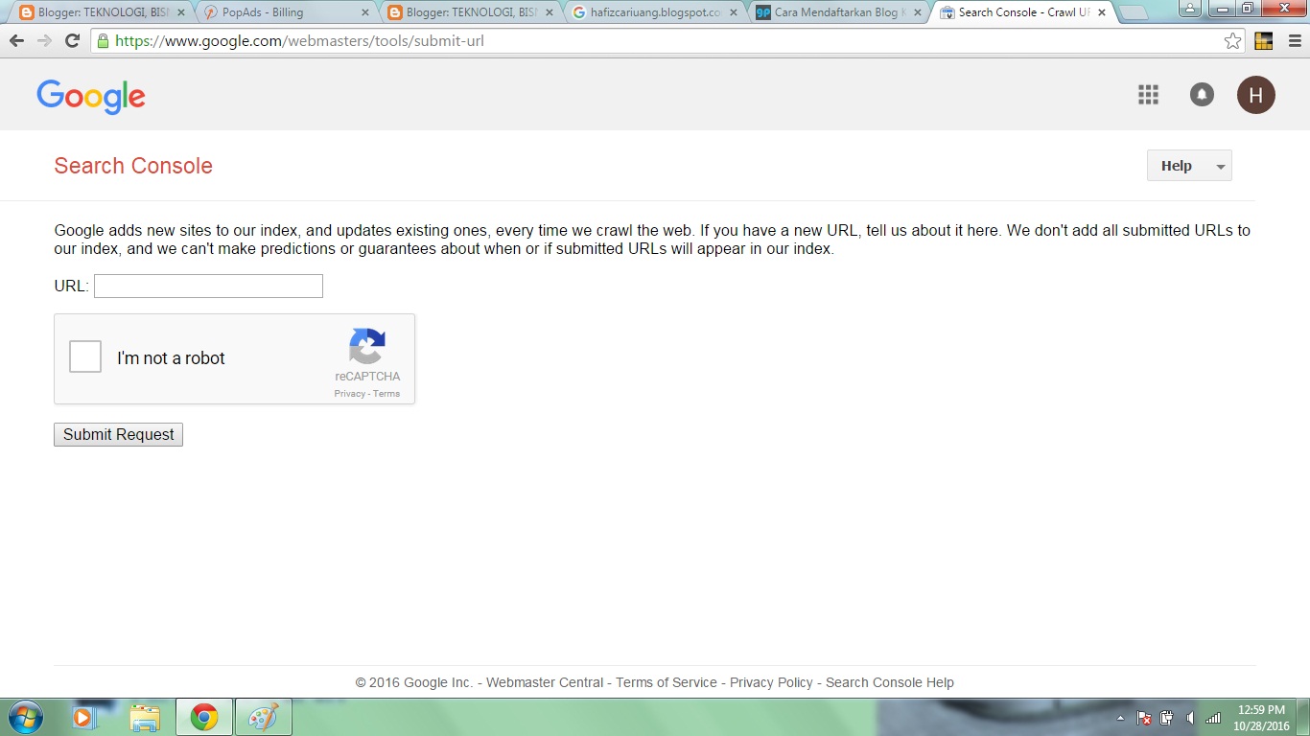Open the Chrome hamburger menu
The height and width of the screenshot is (736, 1310).
[x=1295, y=41]
